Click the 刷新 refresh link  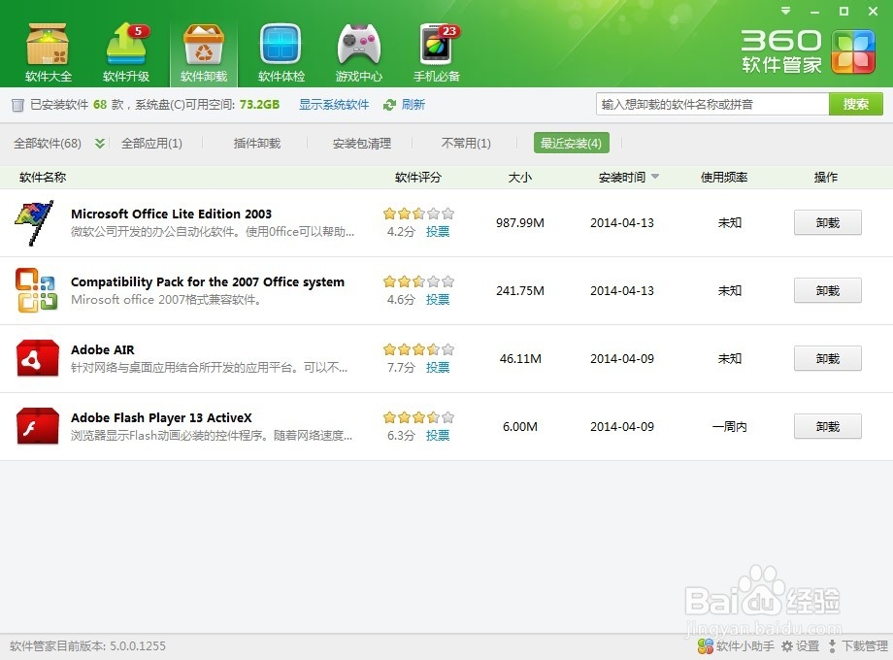tap(413, 105)
